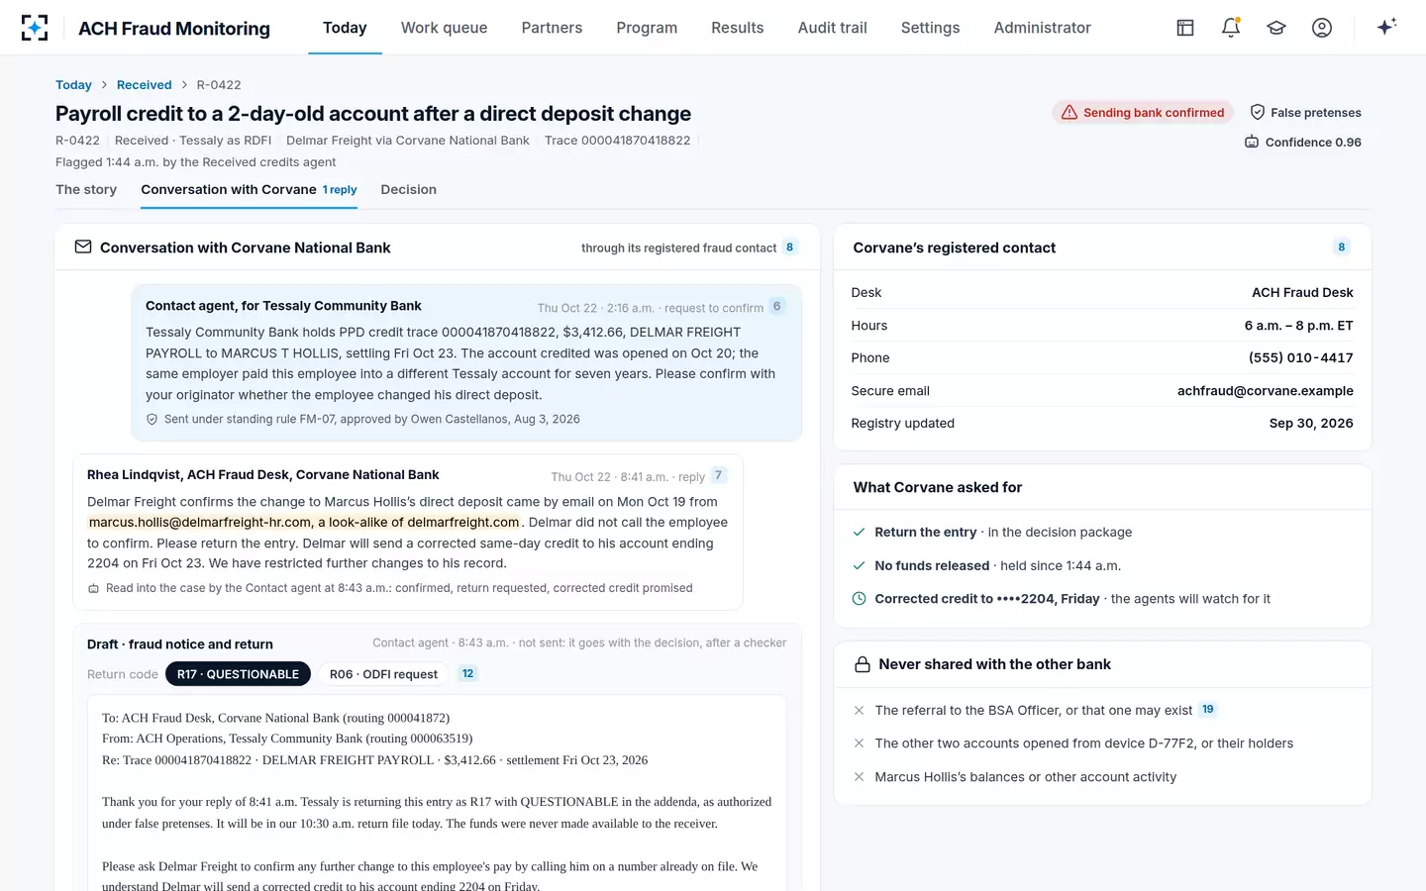
Task: Click the checkmark next to Return the entry
Action: coord(860,533)
